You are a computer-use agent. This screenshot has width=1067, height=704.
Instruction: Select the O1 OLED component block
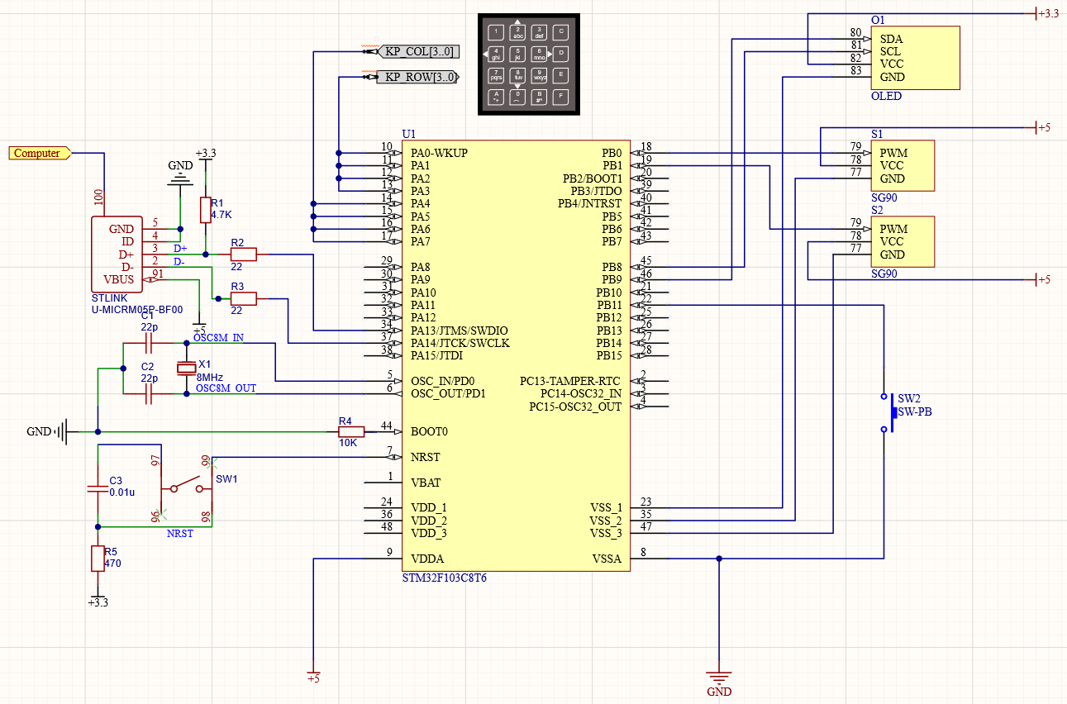(916, 58)
